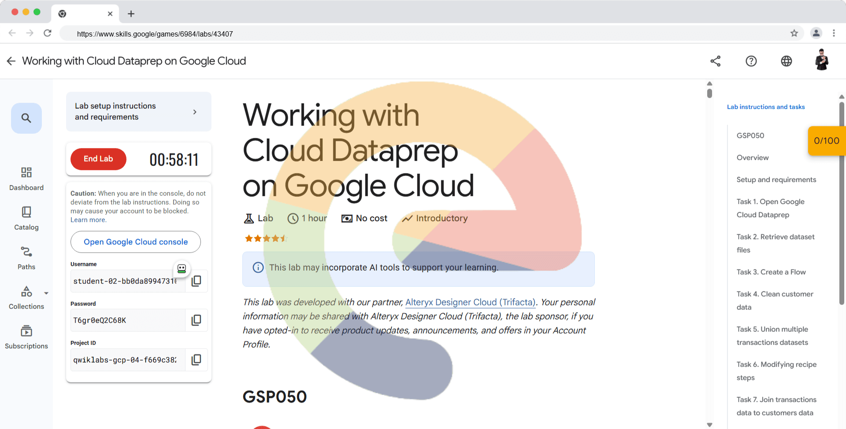Open Collections in sidebar
Image resolution: width=846 pixels, height=429 pixels.
tap(26, 298)
